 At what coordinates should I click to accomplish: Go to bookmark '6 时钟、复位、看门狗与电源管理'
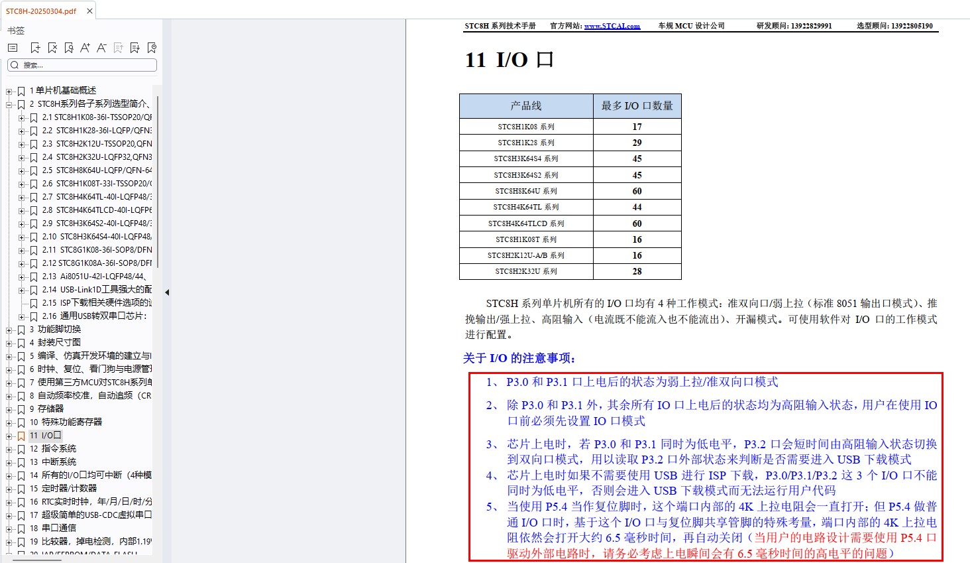pyautogui.click(x=91, y=369)
